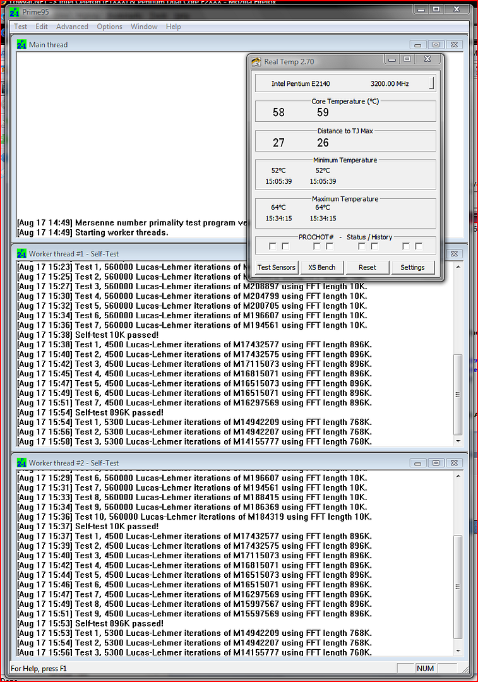Restore the Main thread child window
The width and height of the screenshot is (478, 682).
pyautogui.click(x=436, y=45)
